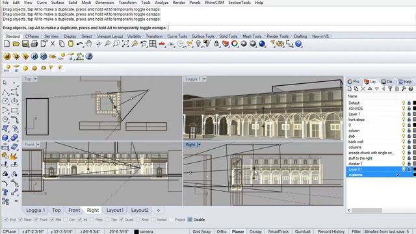
Task: Click the filter funnel icon in Layers panel
Action: (390, 89)
